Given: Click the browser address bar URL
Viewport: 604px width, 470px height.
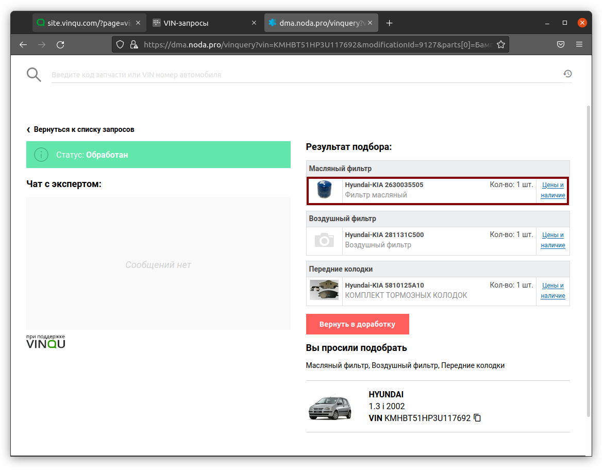Looking at the screenshot, I should click(318, 45).
